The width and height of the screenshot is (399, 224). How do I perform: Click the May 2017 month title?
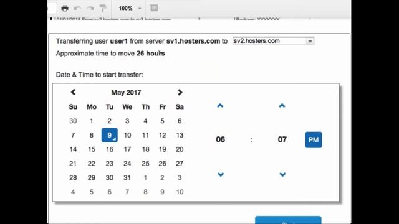(126, 93)
